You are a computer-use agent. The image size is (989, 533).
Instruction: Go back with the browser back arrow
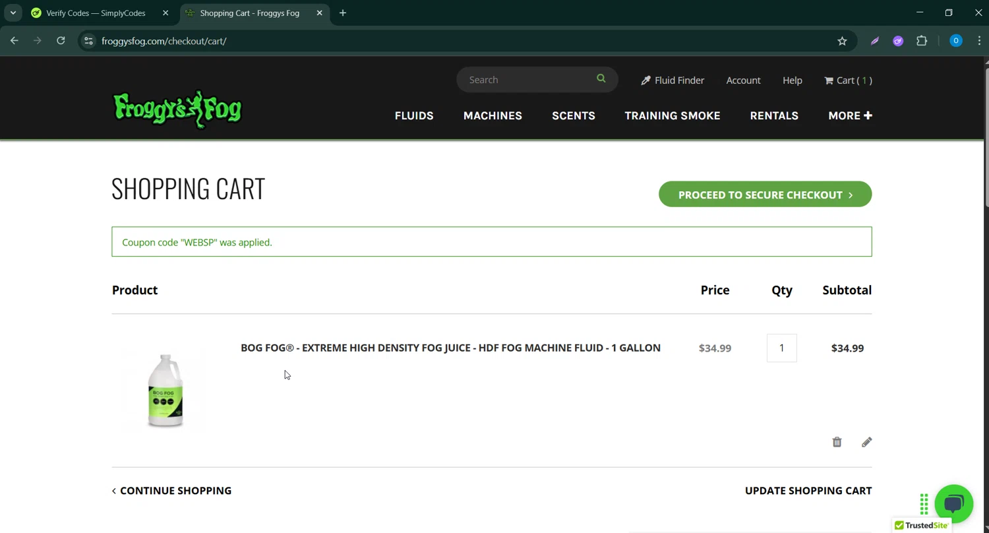[15, 41]
